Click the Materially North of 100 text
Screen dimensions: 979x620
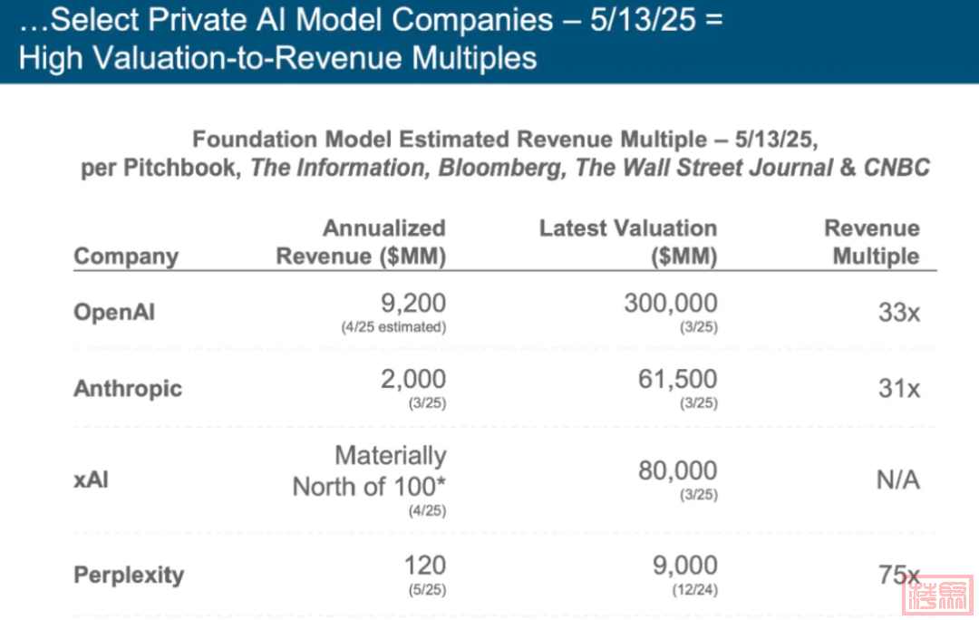tap(370, 470)
